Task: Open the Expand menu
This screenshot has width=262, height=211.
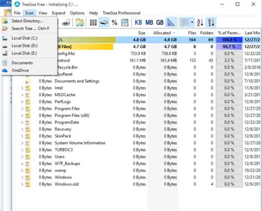Action: [59, 13]
